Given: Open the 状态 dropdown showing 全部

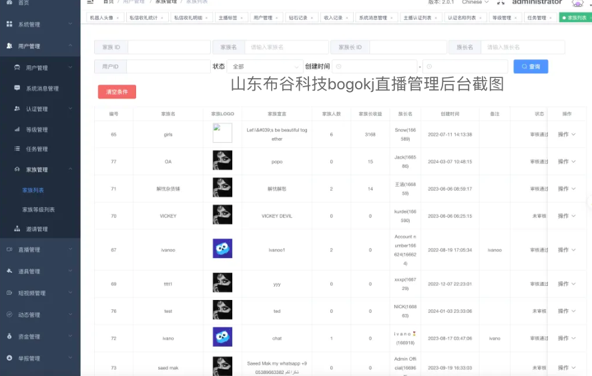Looking at the screenshot, I should tap(264, 67).
